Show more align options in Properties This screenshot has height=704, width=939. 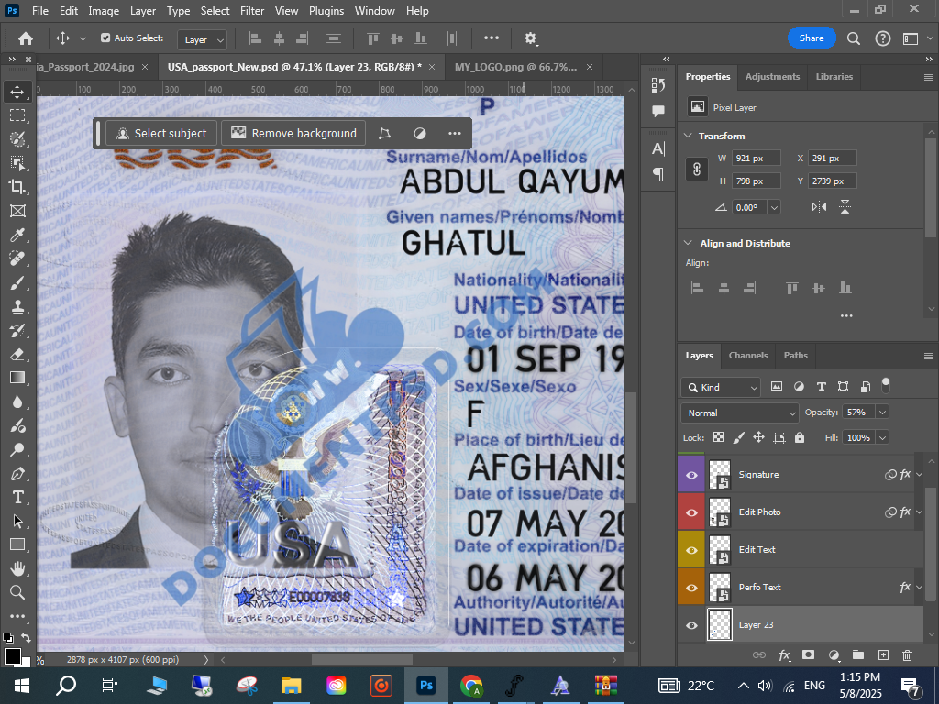(x=846, y=316)
